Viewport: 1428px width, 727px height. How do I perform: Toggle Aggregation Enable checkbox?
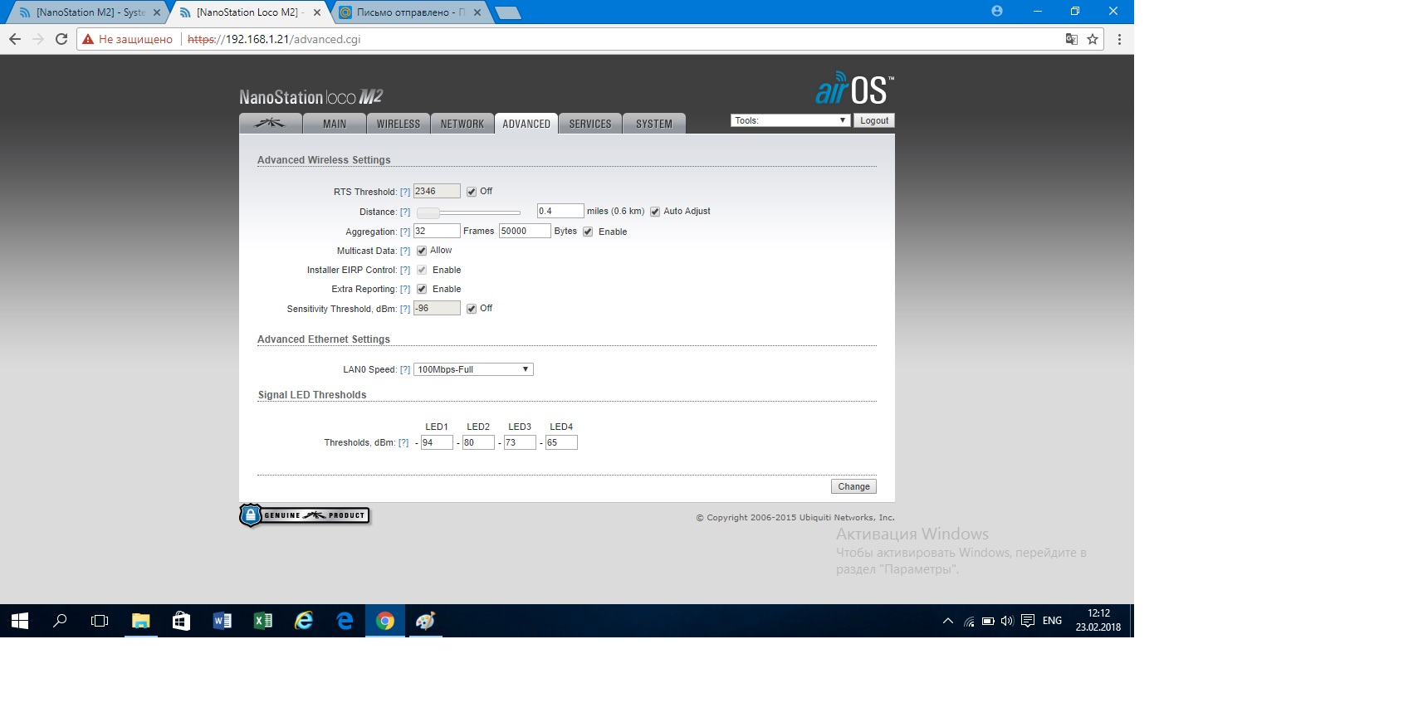588,232
